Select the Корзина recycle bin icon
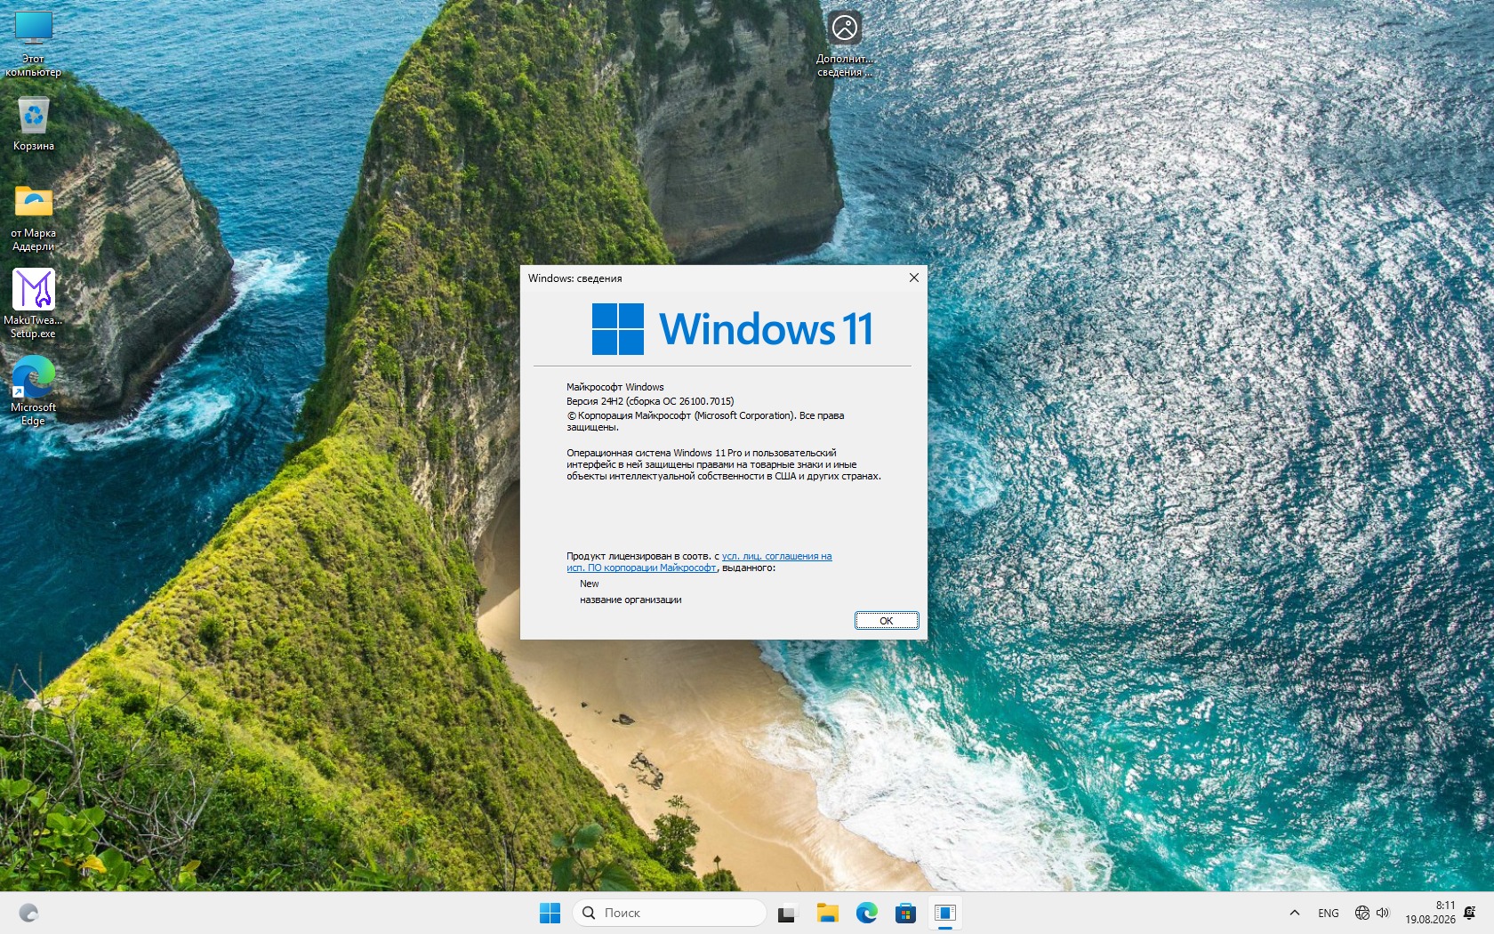Image resolution: width=1494 pixels, height=934 pixels. click(34, 124)
